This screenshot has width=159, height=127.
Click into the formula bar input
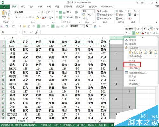pyautogui.click(x=82, y=32)
